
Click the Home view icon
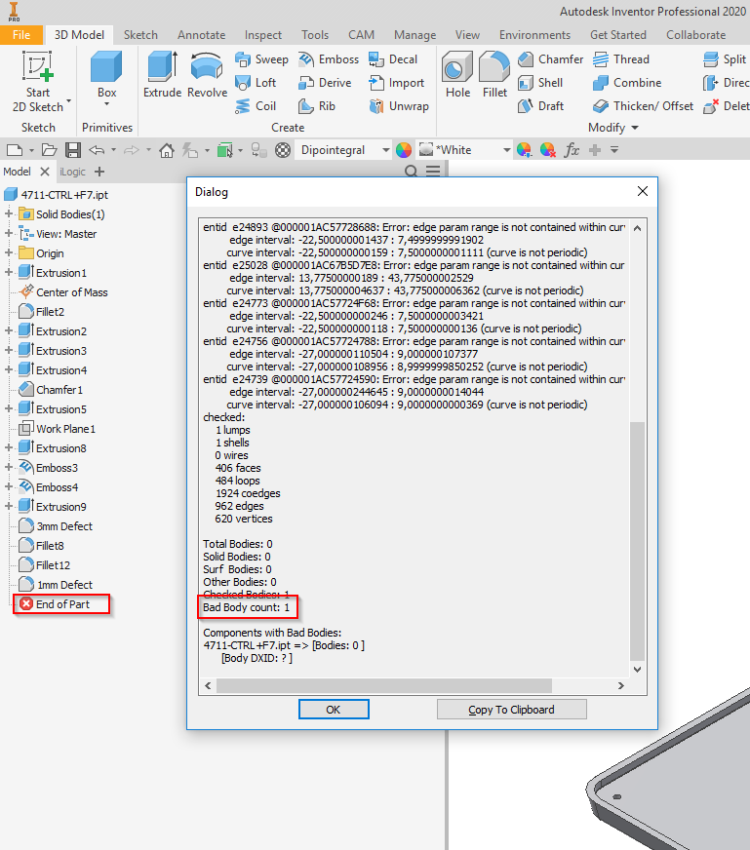(167, 150)
